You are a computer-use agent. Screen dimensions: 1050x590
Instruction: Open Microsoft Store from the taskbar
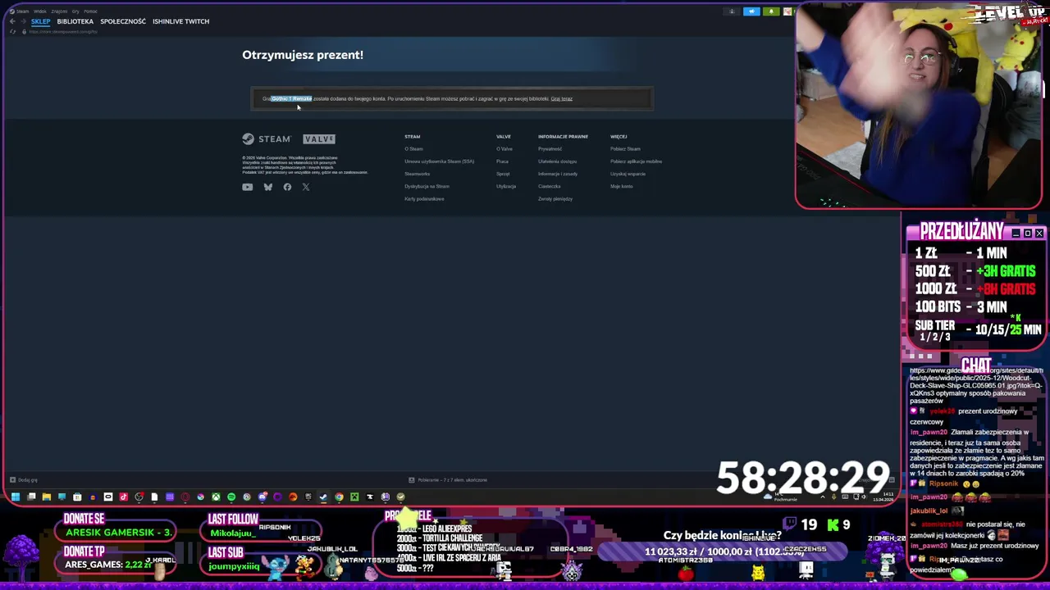77,497
